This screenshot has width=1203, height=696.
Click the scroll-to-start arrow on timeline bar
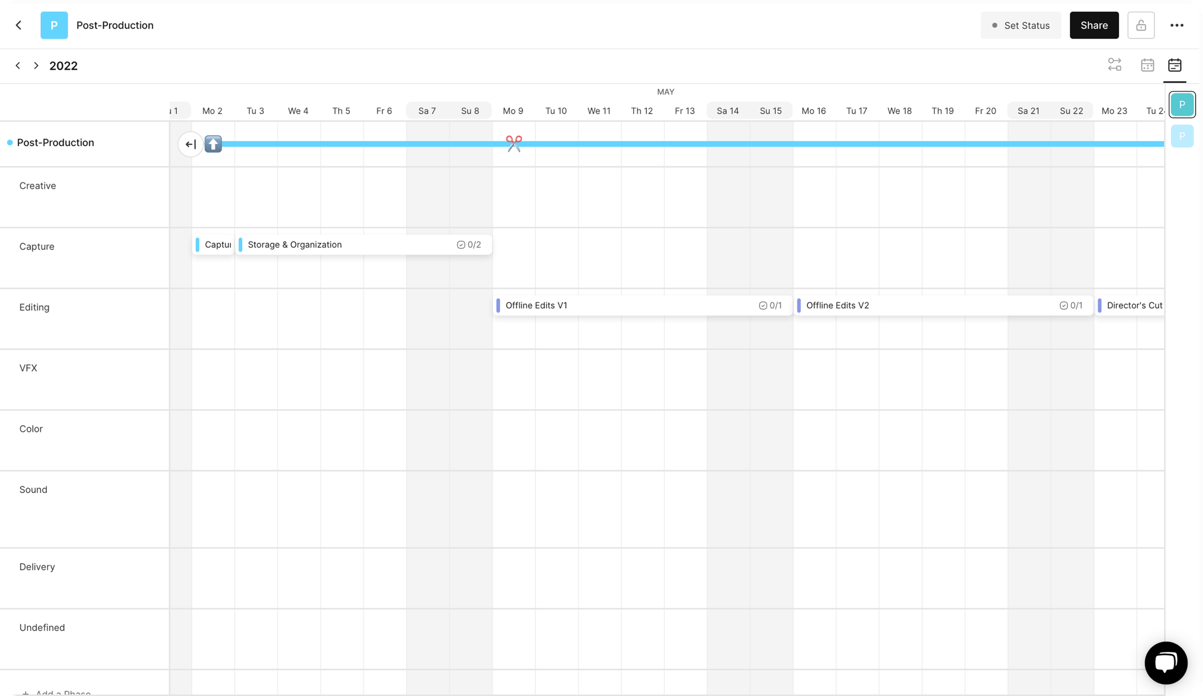[x=191, y=144]
